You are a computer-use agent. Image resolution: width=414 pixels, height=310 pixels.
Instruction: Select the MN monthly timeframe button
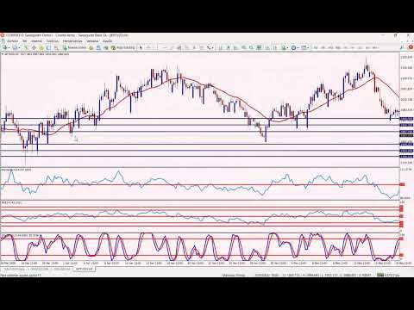pos(375,47)
